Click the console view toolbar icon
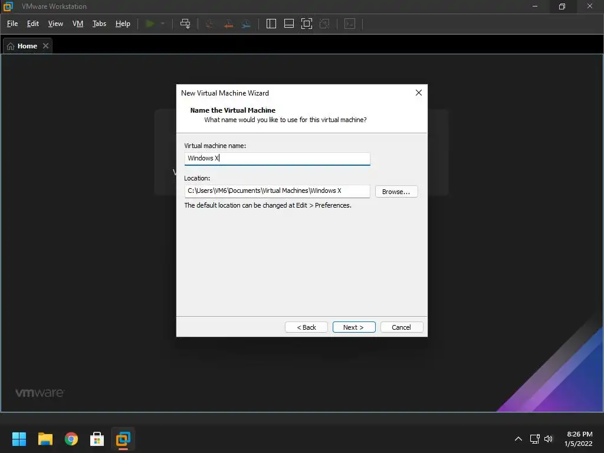604x453 pixels. point(350,24)
